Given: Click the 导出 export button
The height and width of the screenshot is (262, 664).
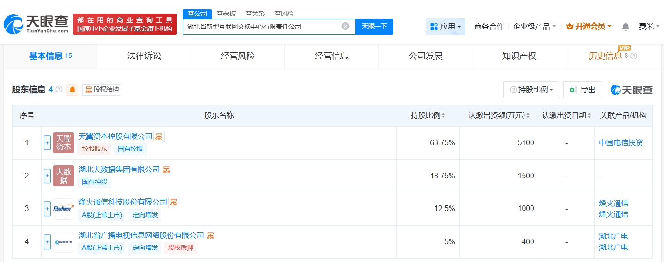Looking at the screenshot, I should click(x=583, y=90).
